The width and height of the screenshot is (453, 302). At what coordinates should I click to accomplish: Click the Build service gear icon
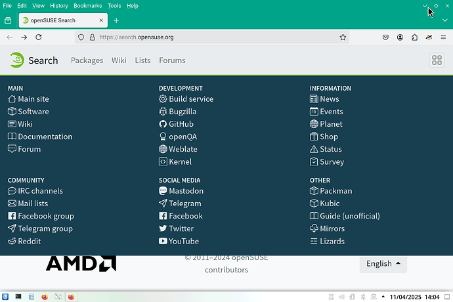point(163,99)
